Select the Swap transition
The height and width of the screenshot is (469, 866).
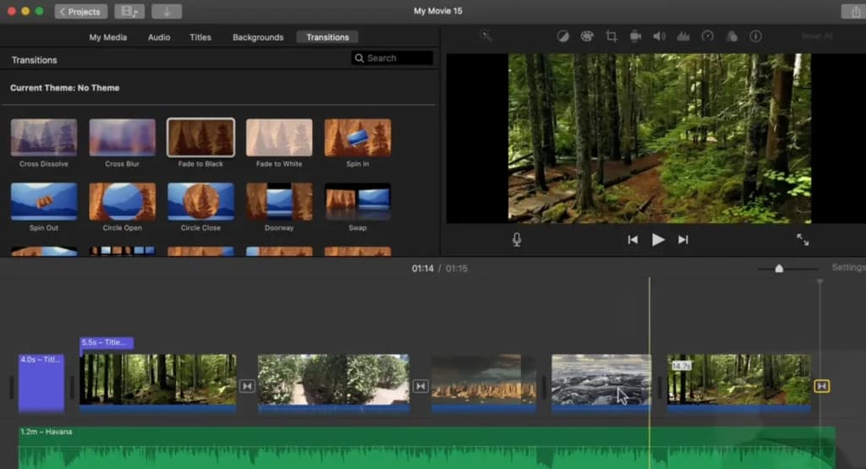(x=358, y=201)
